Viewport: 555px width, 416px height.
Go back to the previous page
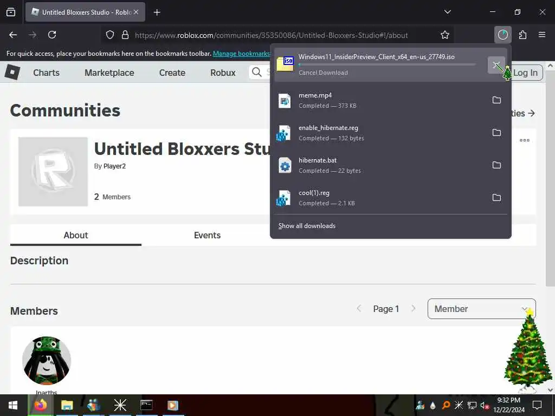[13, 35]
